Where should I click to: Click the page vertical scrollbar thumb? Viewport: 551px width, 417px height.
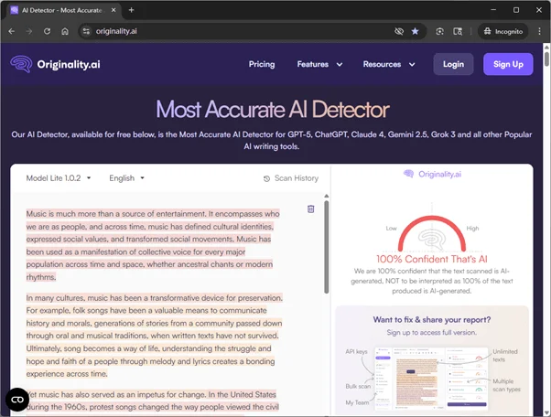pyautogui.click(x=546, y=59)
